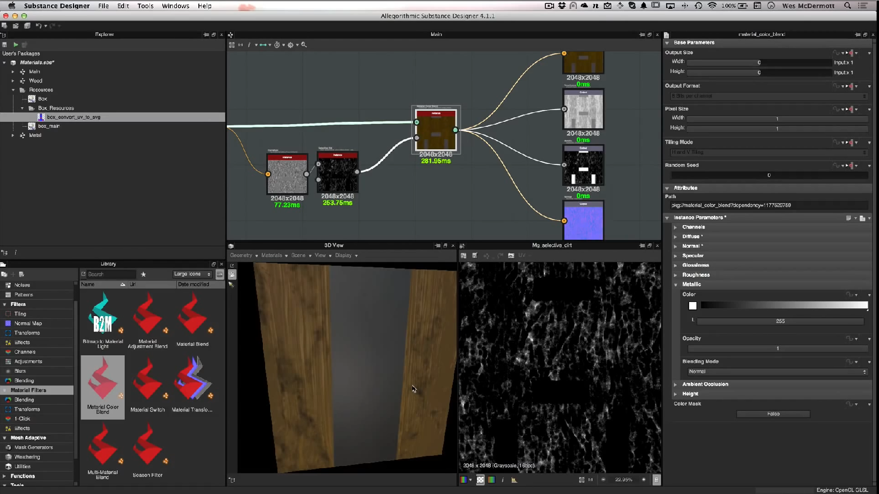This screenshot has height=494, width=879.
Task: Toggle transparency checkerboard in 2D view
Action: [x=480, y=480]
